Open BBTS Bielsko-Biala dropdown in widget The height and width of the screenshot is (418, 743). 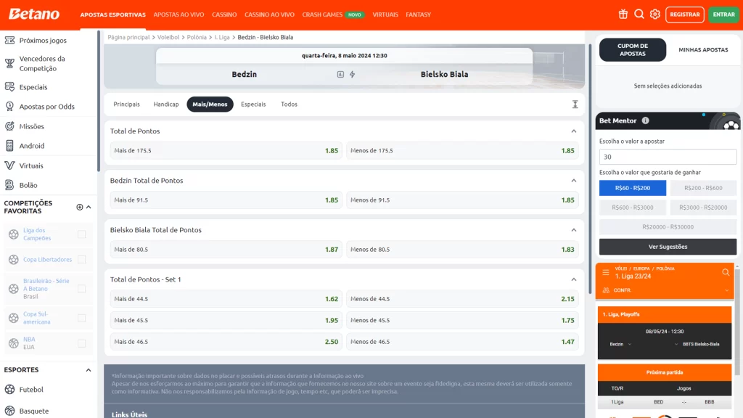676,344
